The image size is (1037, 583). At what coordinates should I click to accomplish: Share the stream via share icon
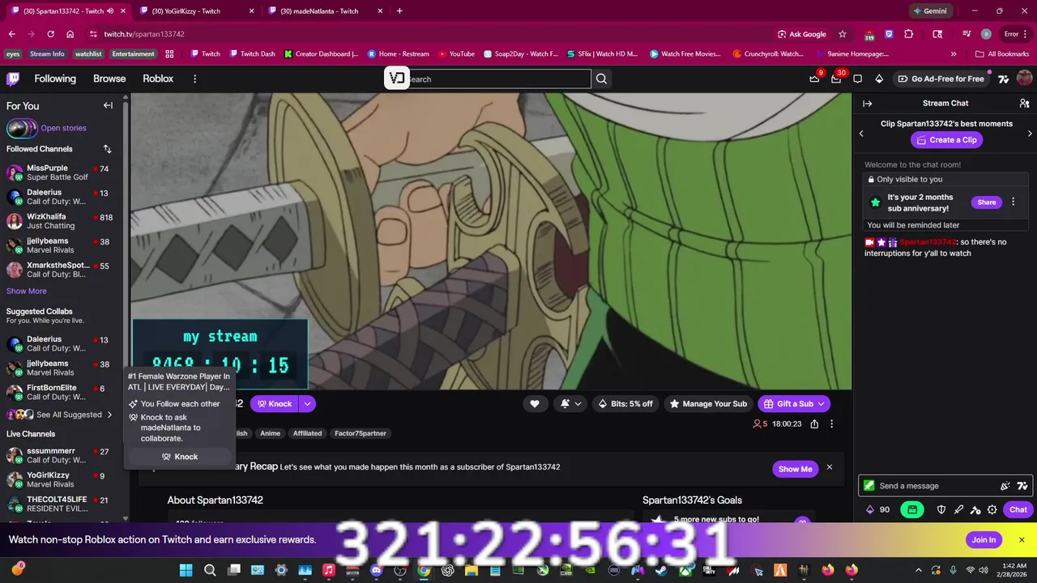pyautogui.click(x=814, y=423)
